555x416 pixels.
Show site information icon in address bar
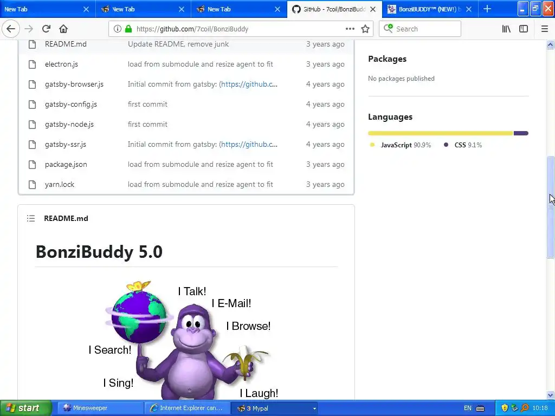[x=117, y=29]
